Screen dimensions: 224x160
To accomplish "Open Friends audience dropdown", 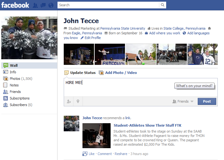I will pos(183,101).
